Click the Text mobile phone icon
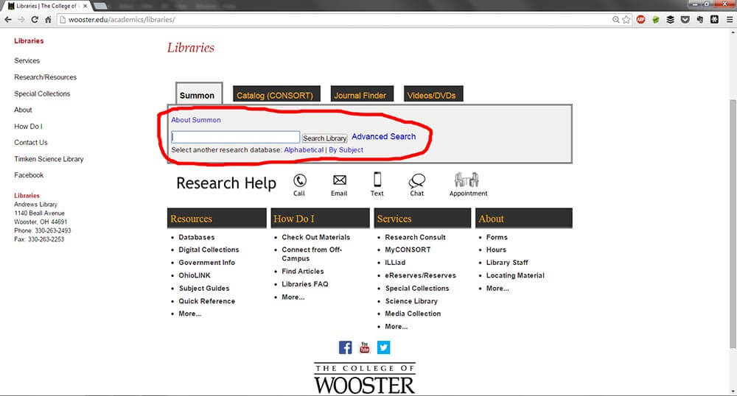The width and height of the screenshot is (737, 396). coord(377,180)
